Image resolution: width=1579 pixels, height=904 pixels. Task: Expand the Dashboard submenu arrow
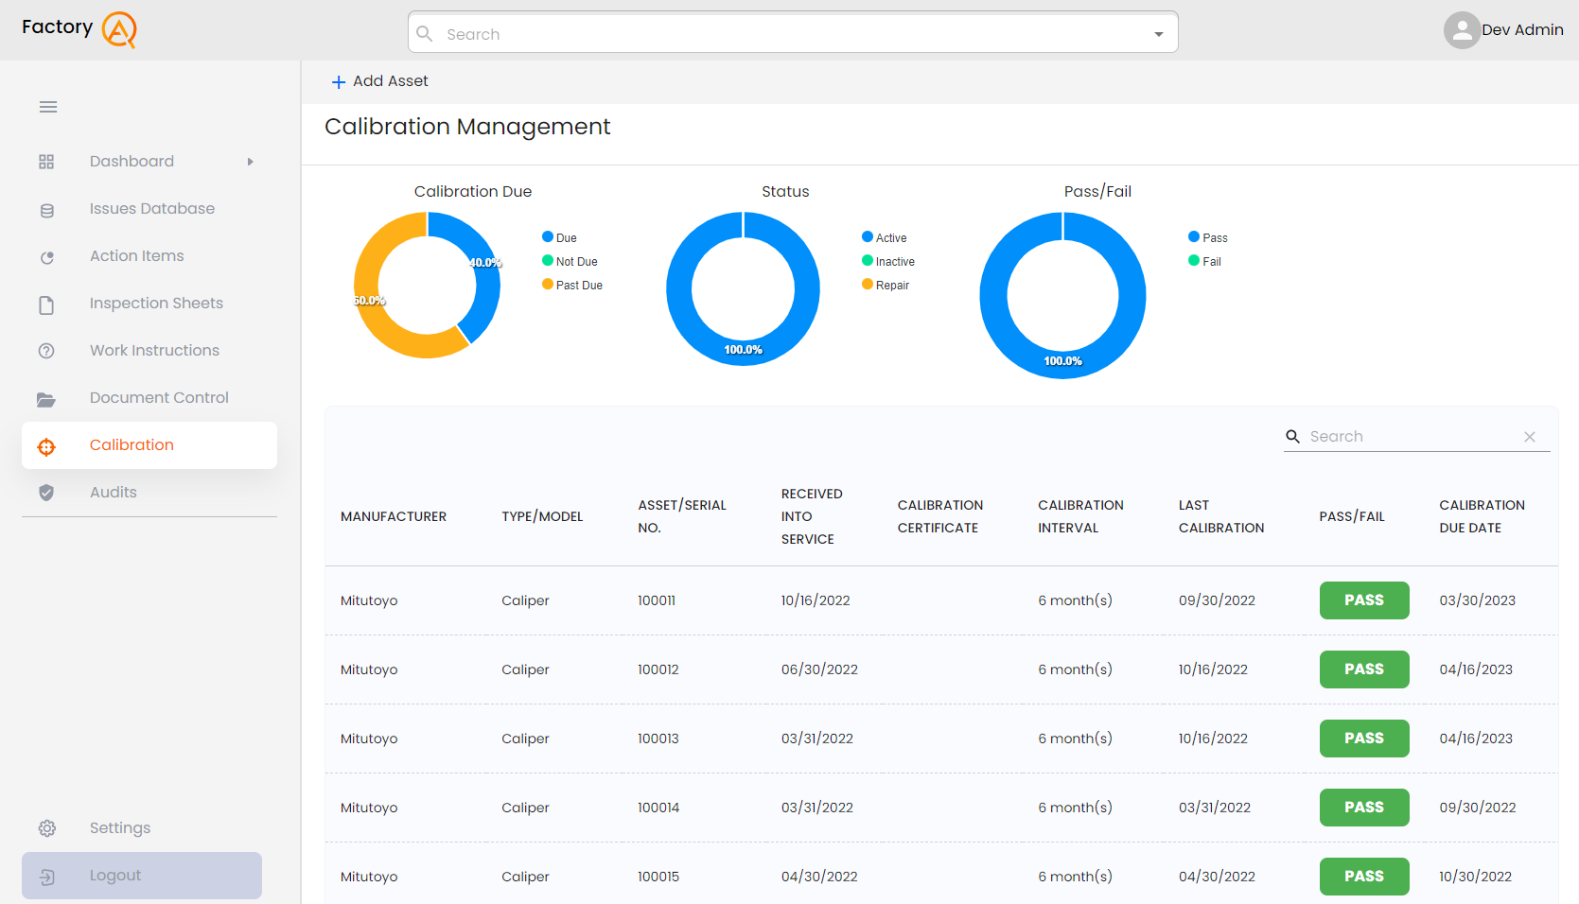point(251,162)
